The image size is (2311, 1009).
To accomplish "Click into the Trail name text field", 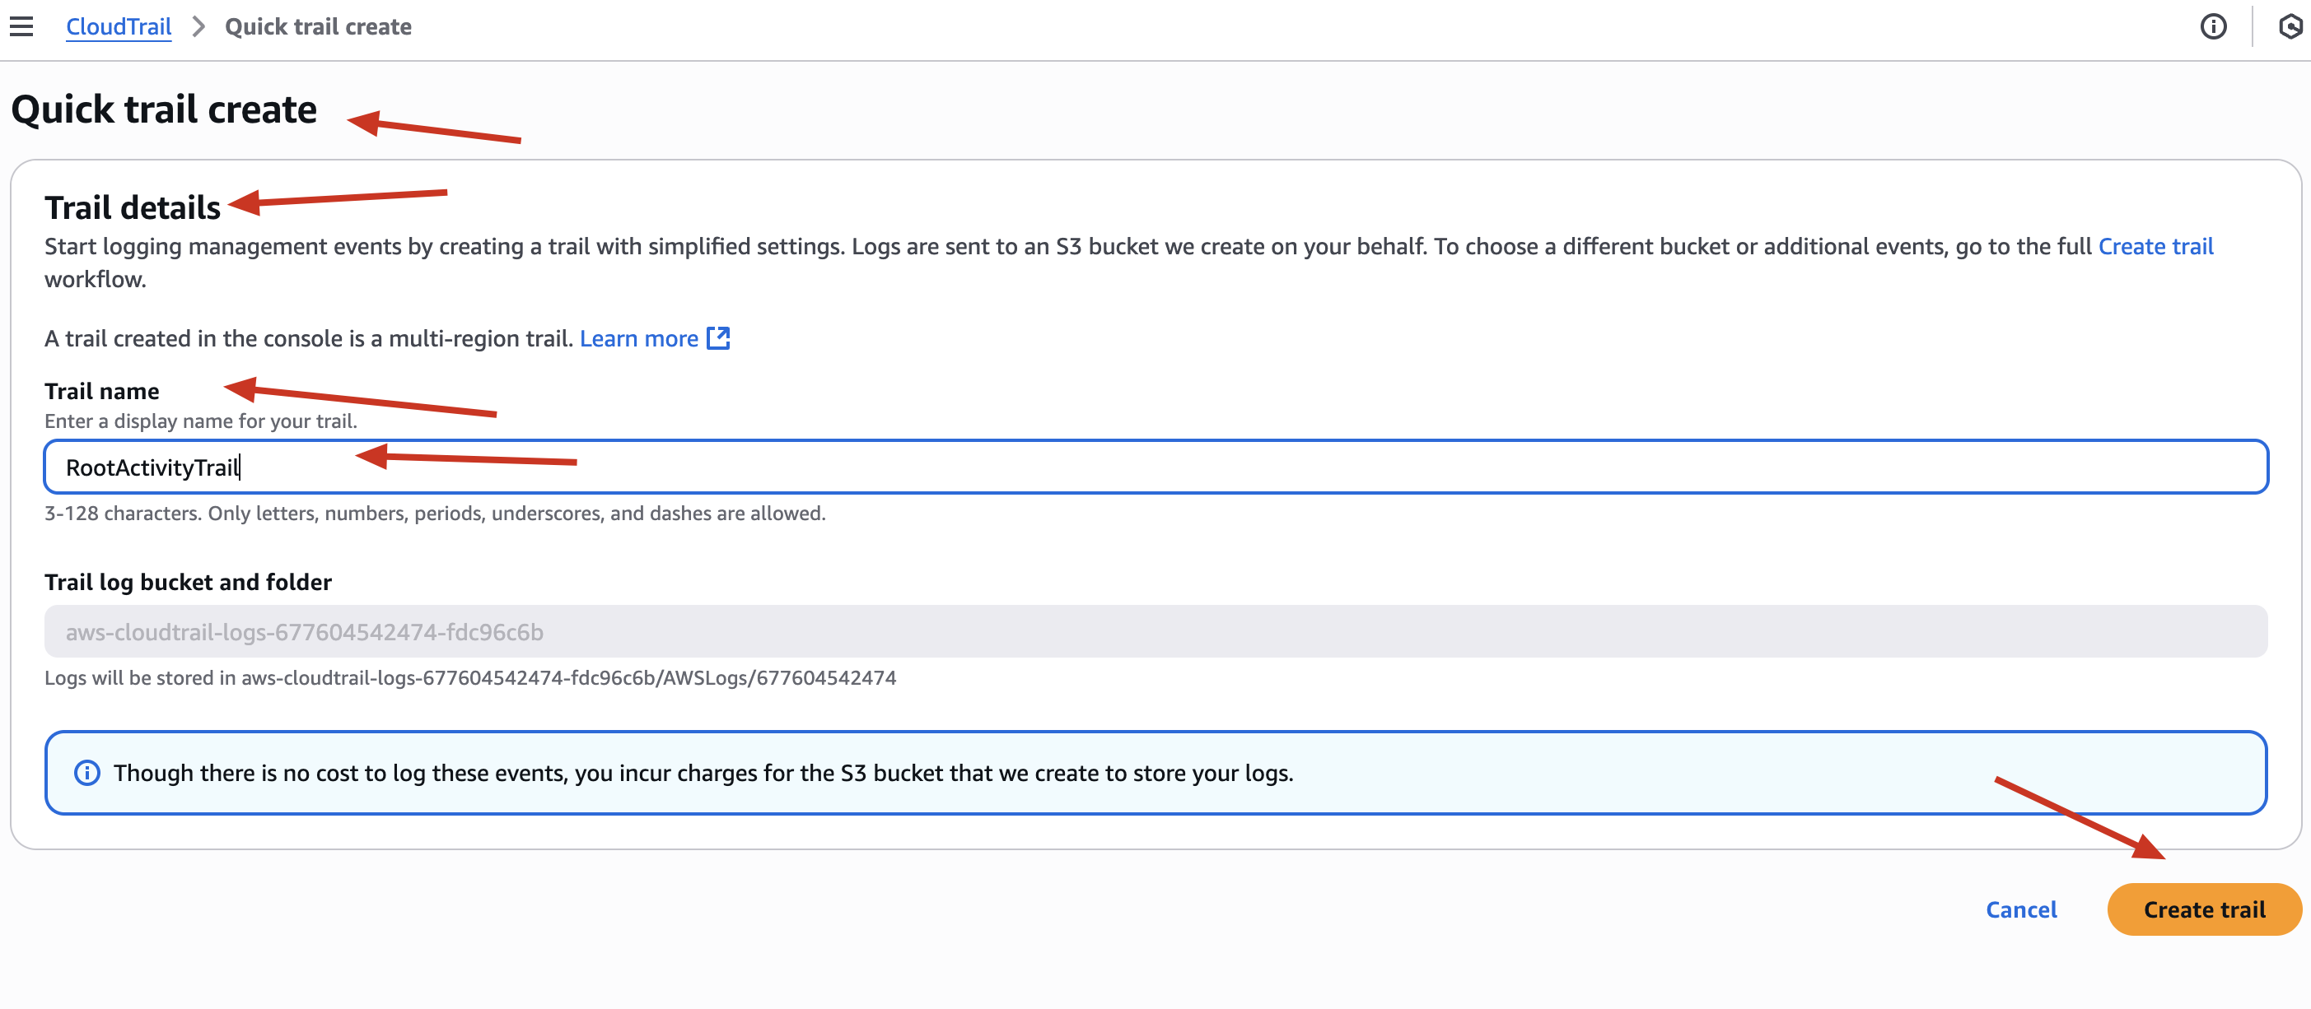I will pos(1155,467).
